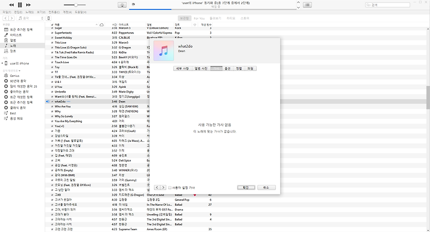Click the love heart column header
Image resolution: width=430 pixels, height=232 pixels.
(x=195, y=24)
